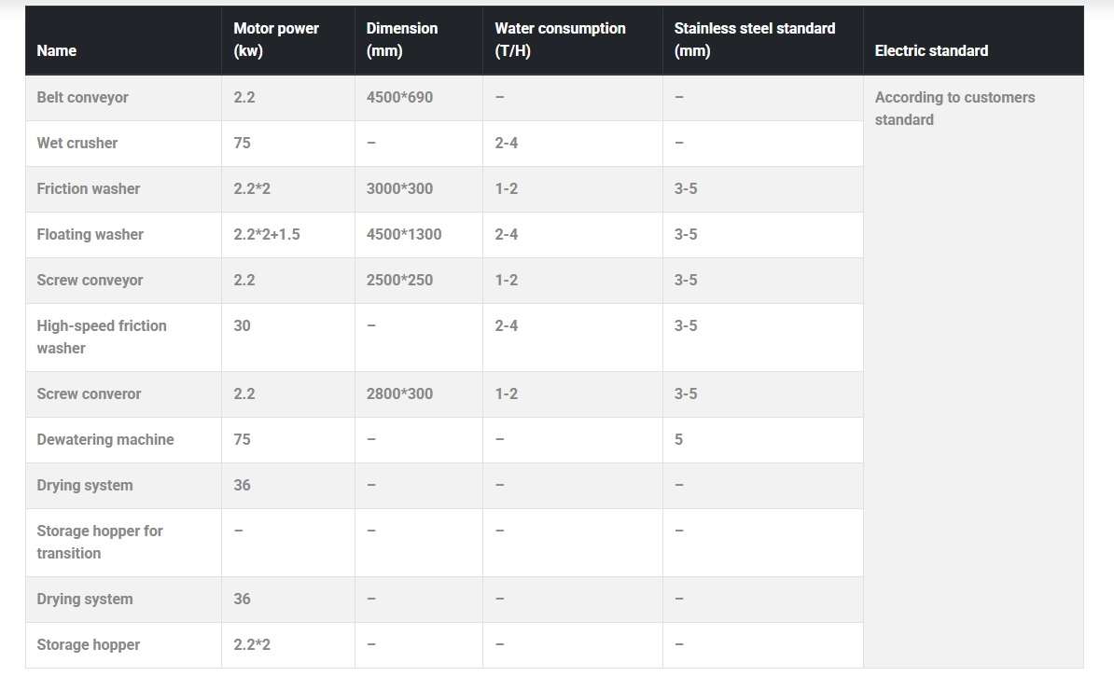Select the Wet crusher name cell
Screen dimensions: 1114x676
[77, 143]
